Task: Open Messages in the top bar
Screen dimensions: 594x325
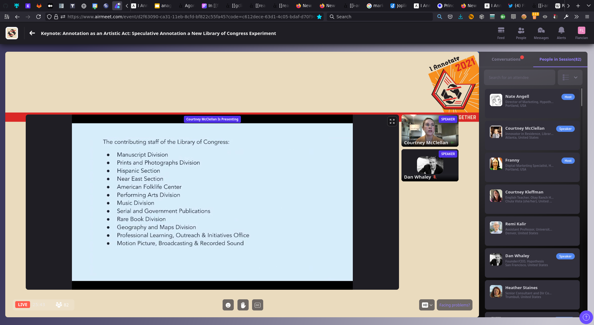Action: tap(541, 33)
